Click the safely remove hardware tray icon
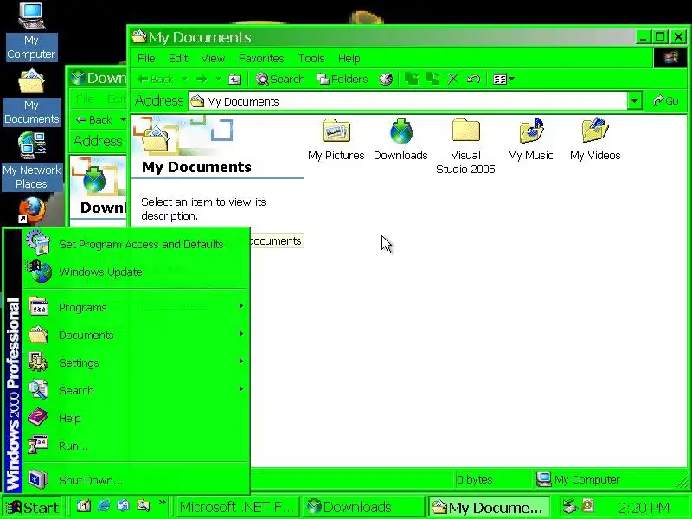 click(x=571, y=506)
